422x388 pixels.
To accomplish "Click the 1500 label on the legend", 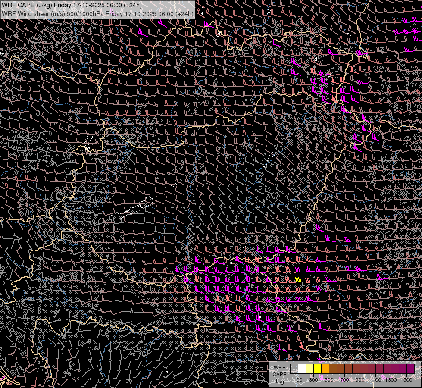I will click(406, 380).
